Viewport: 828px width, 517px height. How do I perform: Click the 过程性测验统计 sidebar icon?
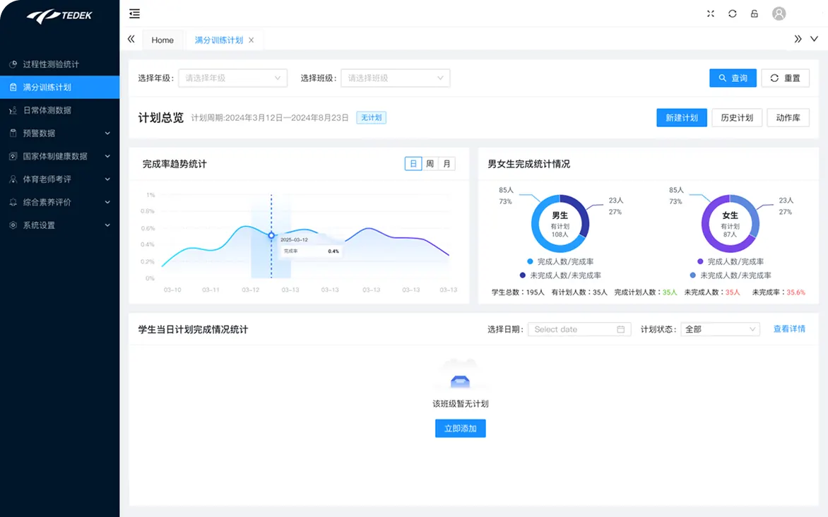click(13, 64)
